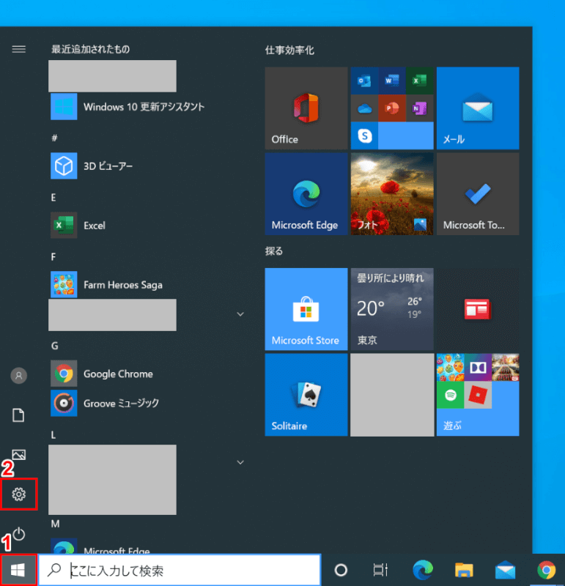Open the Power options icon
The image size is (565, 586).
19,534
